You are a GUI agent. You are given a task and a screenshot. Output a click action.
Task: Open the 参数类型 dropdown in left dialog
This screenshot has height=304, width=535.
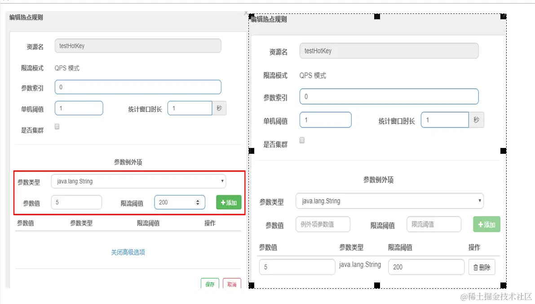tap(138, 181)
